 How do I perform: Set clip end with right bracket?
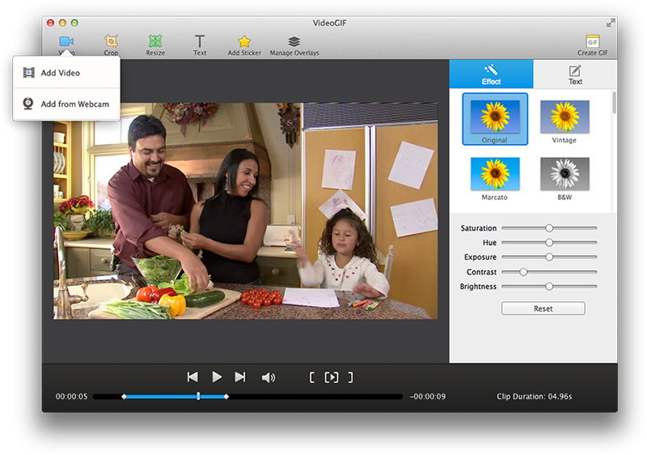(x=350, y=377)
